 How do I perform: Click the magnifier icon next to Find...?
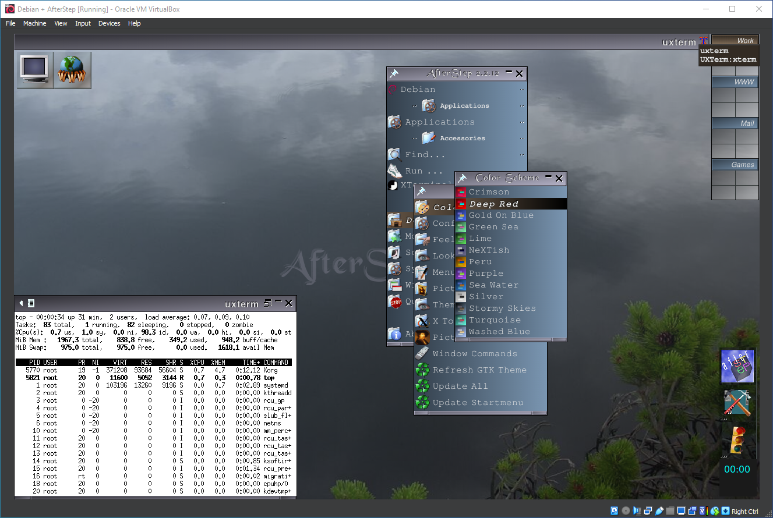(395, 155)
